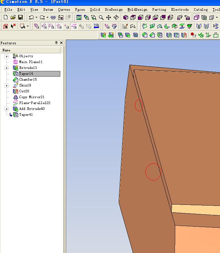This screenshot has height=253, width=220.
Task: Open the Undo history dropdown arrow
Action: [x=37, y=17]
